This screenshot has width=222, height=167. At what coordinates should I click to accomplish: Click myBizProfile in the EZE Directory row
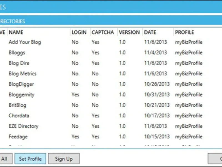tap(189, 126)
